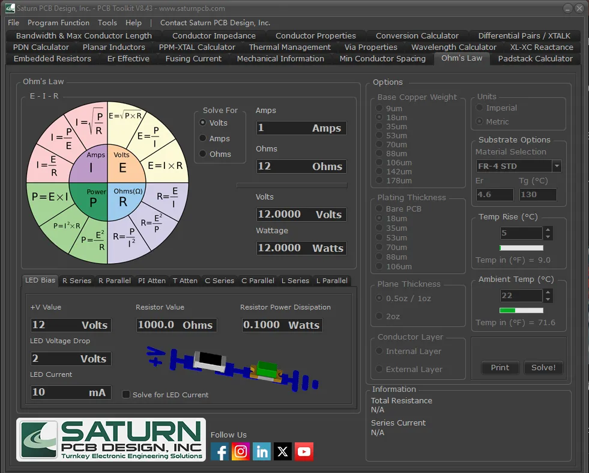Switch to the Conductor Impedance tab
The image size is (589, 473).
coord(214,35)
